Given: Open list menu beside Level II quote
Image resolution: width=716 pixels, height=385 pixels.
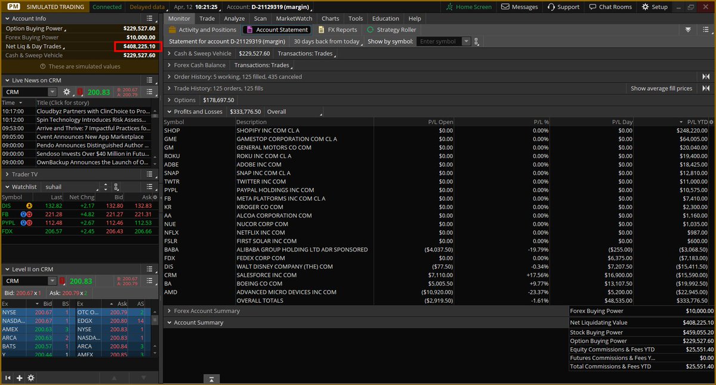Looking at the screenshot, I should pos(150,281).
